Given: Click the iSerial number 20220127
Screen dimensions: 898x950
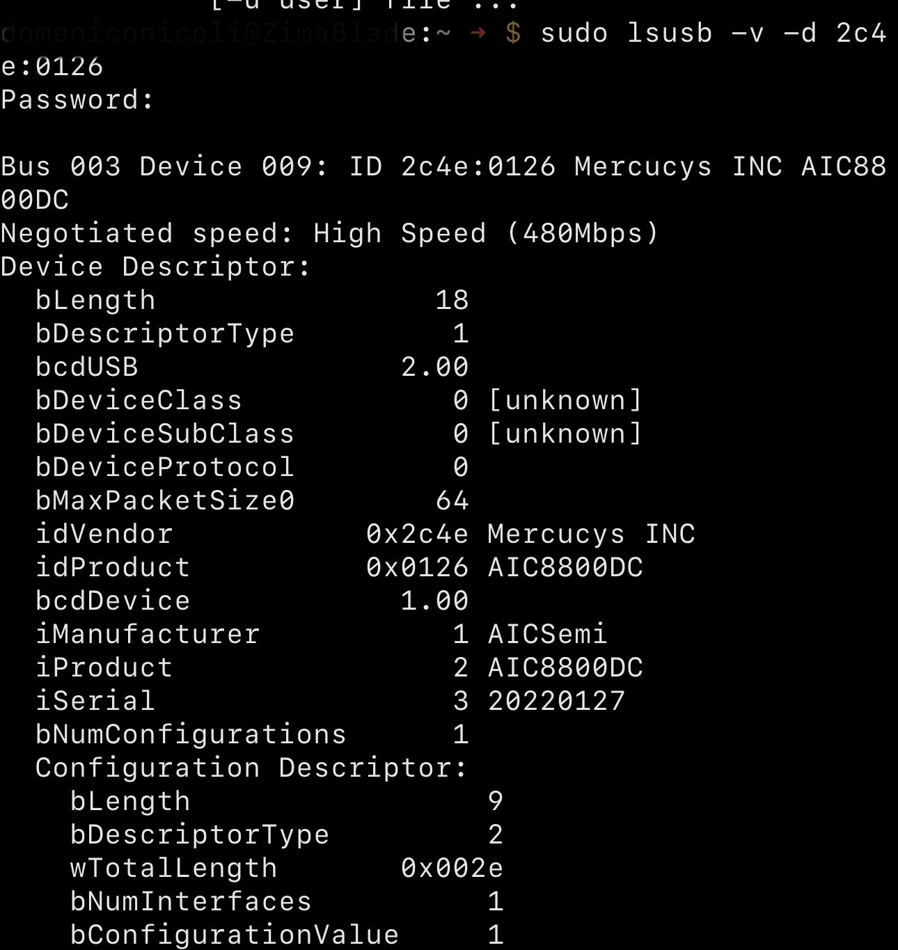Looking at the screenshot, I should (x=557, y=702).
